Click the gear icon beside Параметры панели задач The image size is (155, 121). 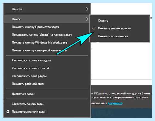pyautogui.click(x=8, y=112)
